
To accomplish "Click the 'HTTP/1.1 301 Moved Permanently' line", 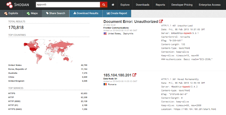I will [x=180, y=79].
